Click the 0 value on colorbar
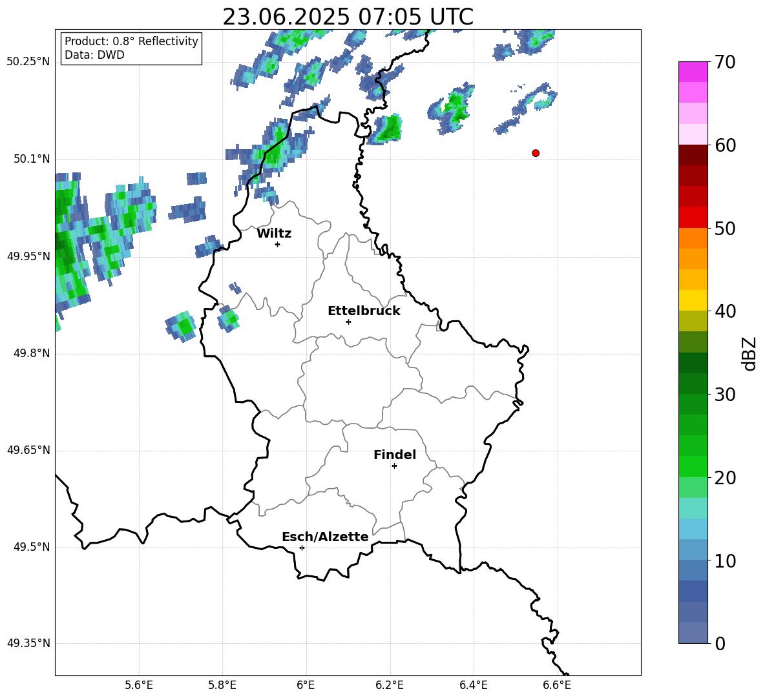765x698 pixels. tap(720, 644)
